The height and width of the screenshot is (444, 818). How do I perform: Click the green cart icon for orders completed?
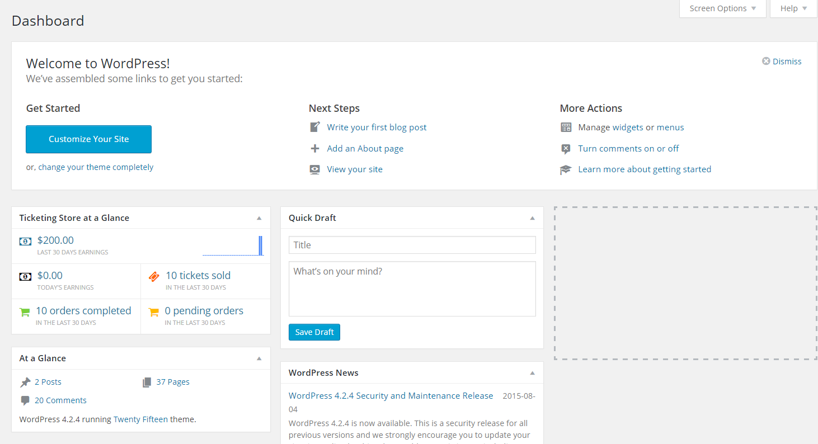coord(25,312)
